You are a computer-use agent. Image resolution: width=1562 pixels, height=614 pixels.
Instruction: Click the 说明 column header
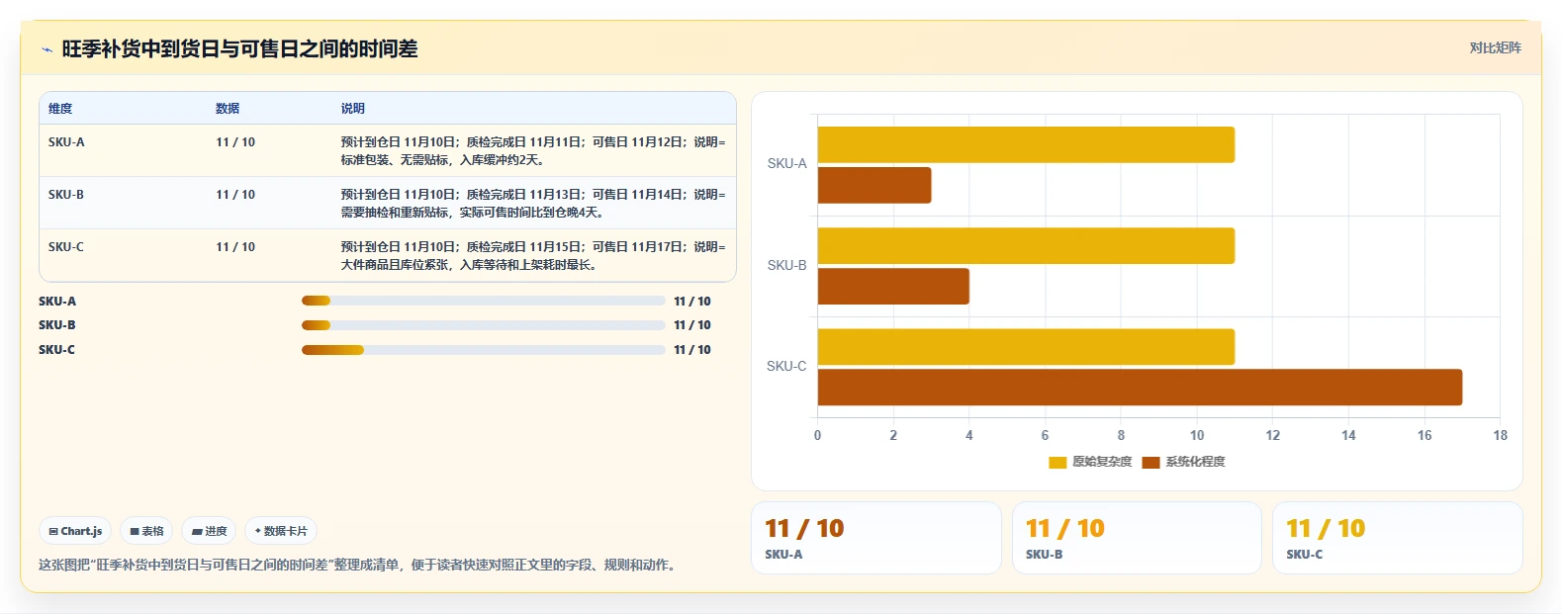pyautogui.click(x=353, y=109)
